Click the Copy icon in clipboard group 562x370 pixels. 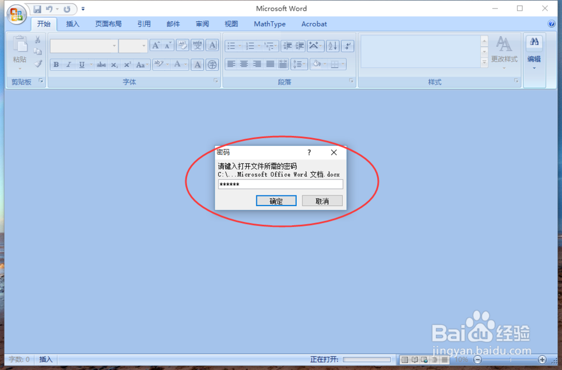click(38, 52)
